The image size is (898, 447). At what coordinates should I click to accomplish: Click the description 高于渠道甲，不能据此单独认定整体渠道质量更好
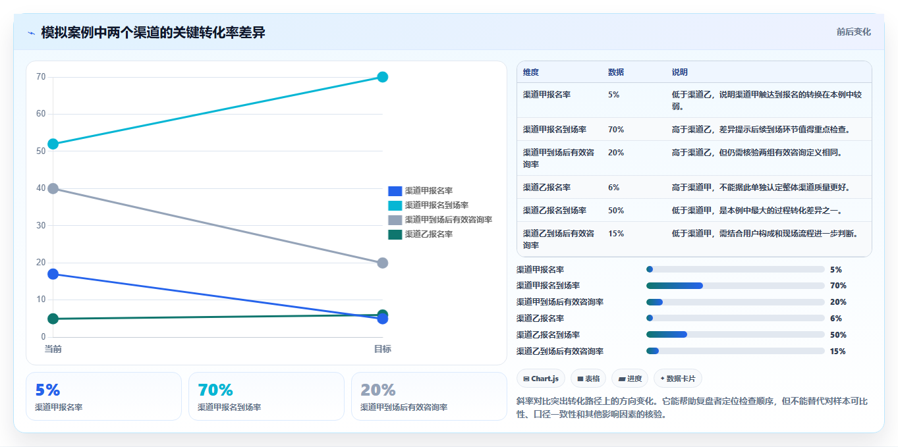761,188
